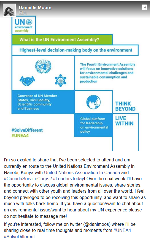Viewport: 151px width, 241px height.
Task: Click the UN environment assembly logo
Action: tap(24, 25)
